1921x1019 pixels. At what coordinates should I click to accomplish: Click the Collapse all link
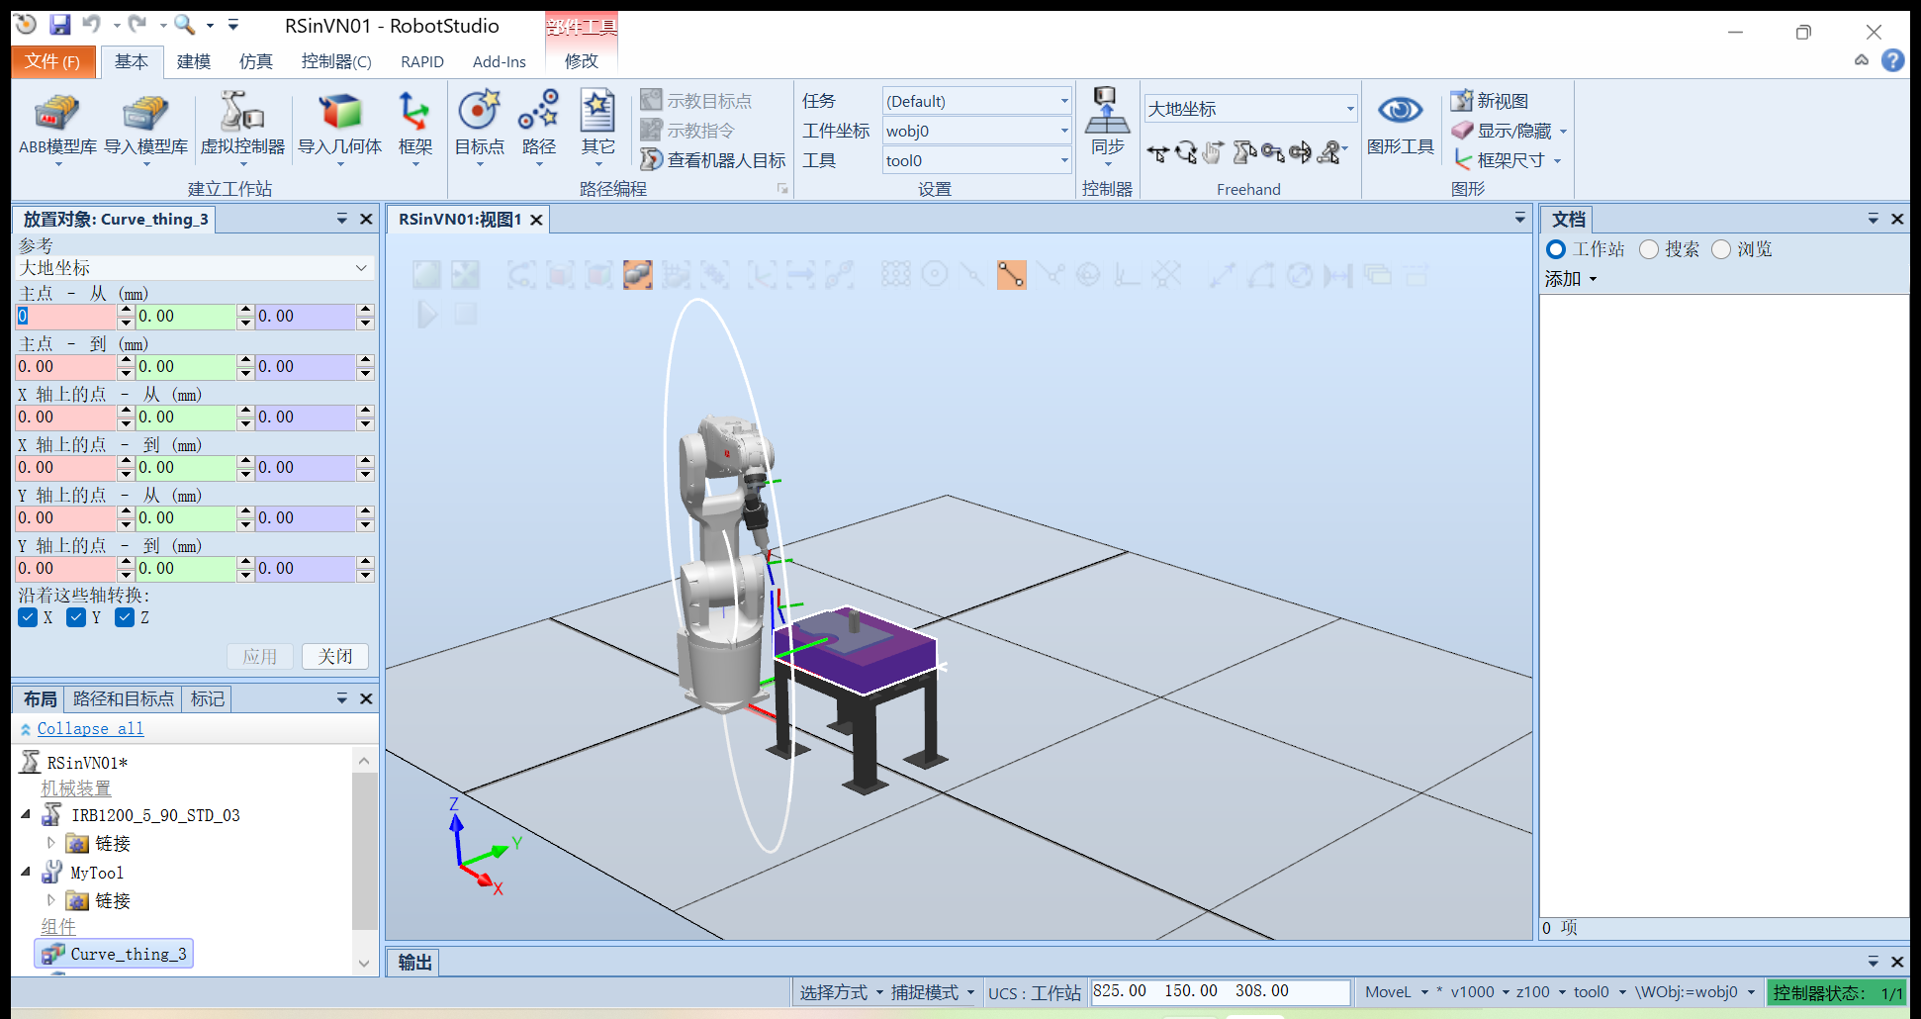click(90, 729)
